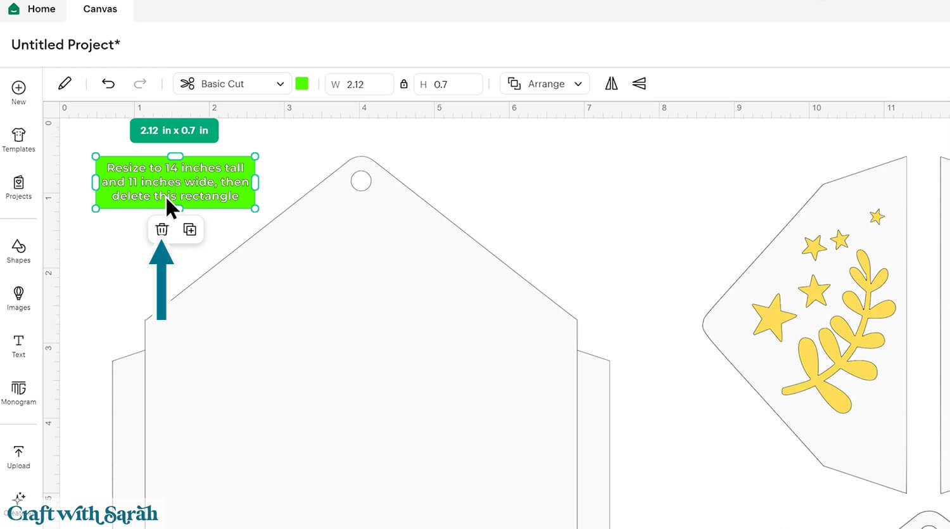950x529 pixels.
Task: Open Templates in the sidebar
Action: point(18,140)
